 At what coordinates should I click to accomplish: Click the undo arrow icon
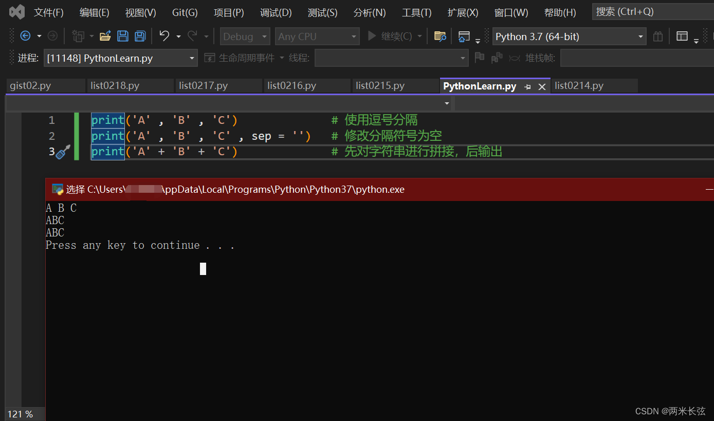164,35
